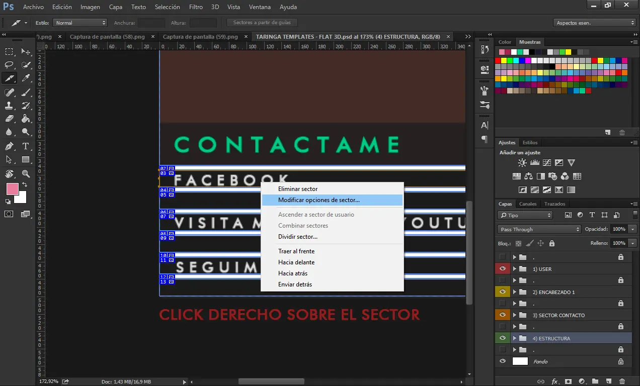Viewport: 640px width, 386px height.
Task: Swap foreground and background colors
Action: click(x=25, y=185)
